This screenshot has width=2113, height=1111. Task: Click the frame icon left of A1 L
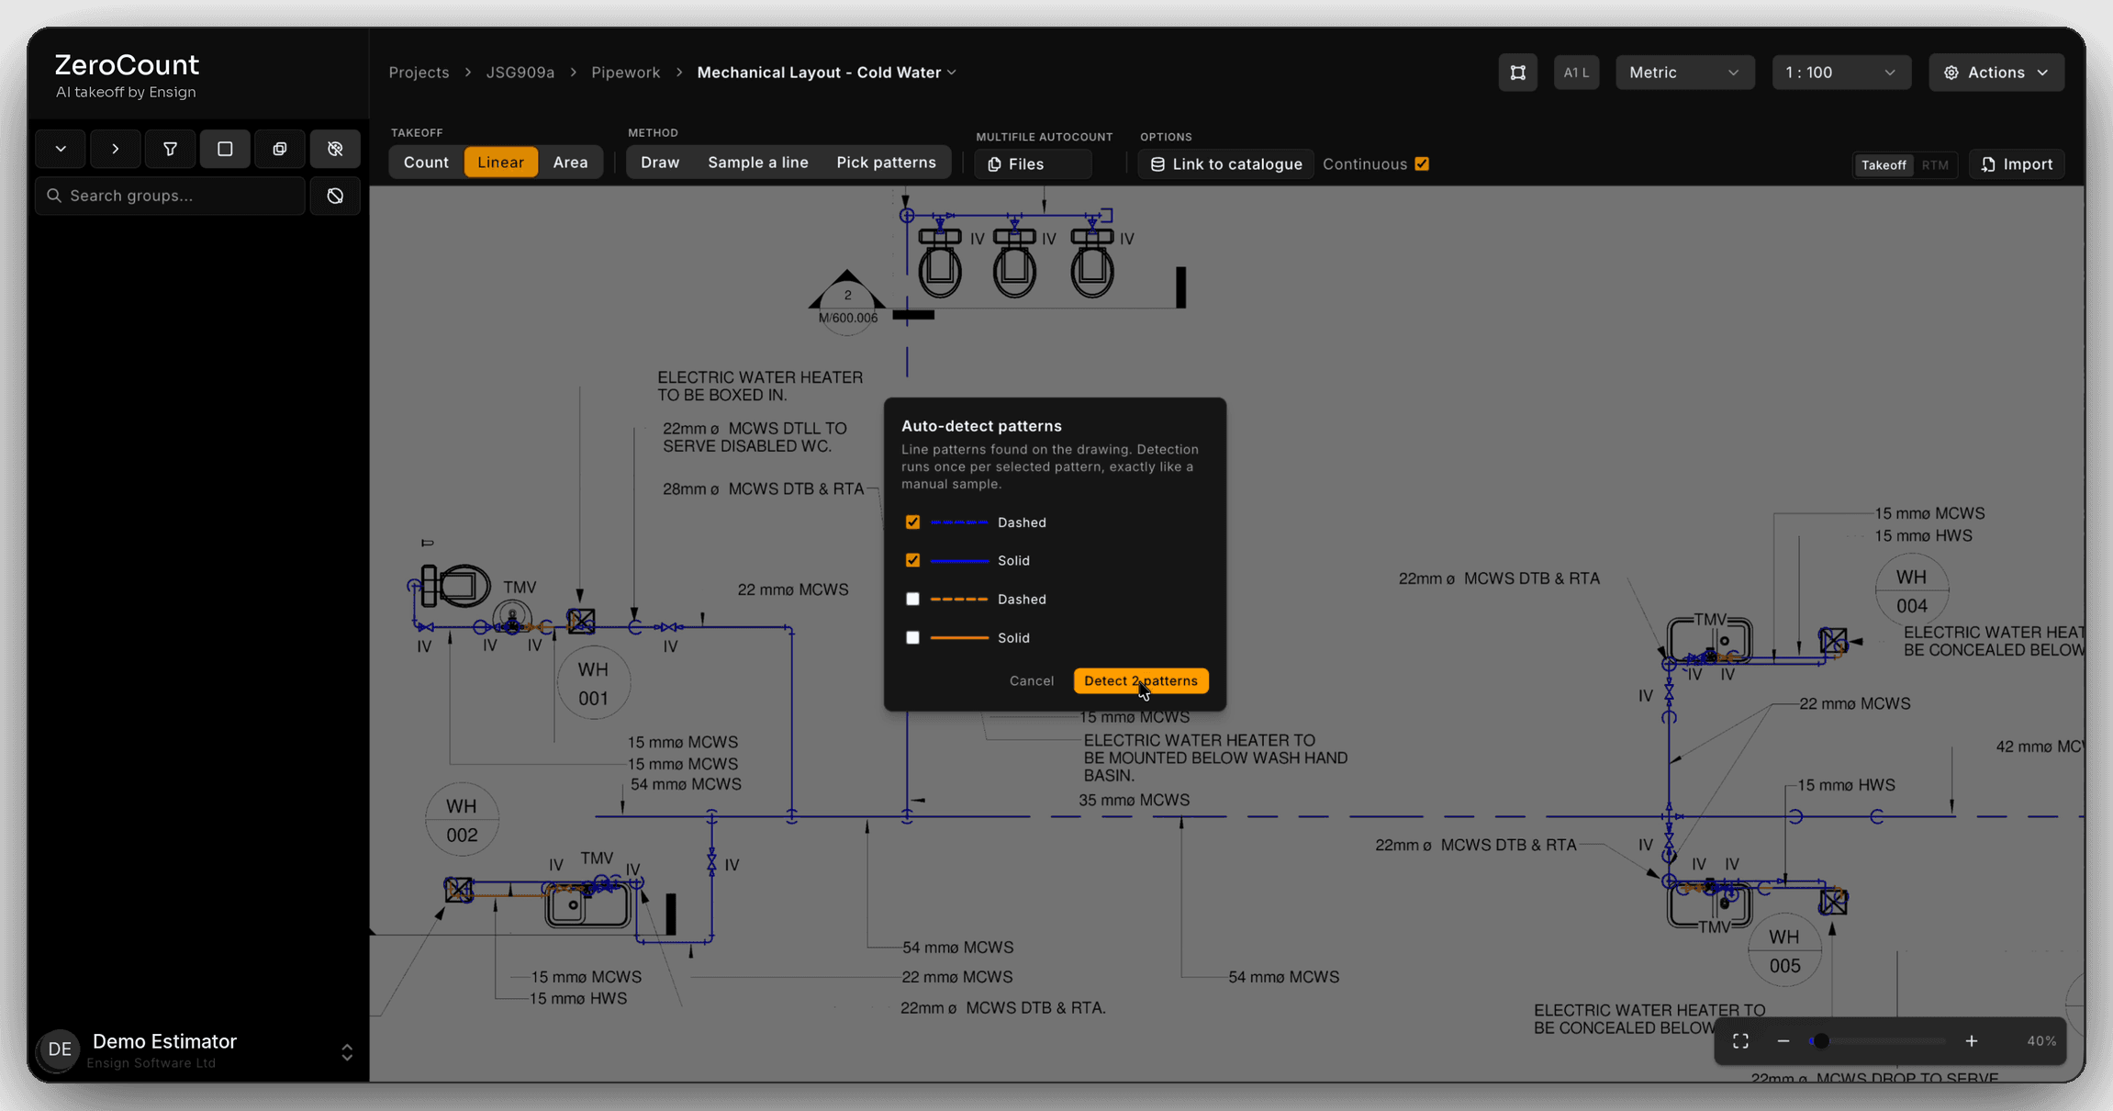[1518, 73]
